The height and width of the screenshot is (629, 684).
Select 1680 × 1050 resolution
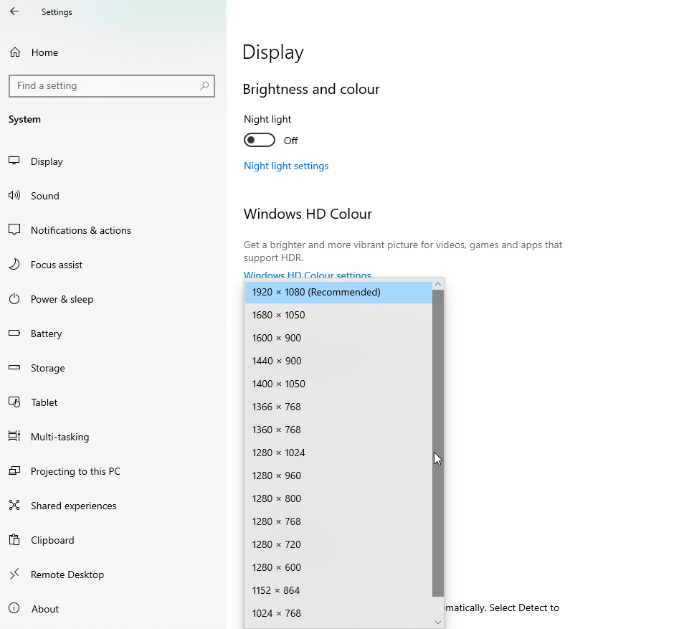pyautogui.click(x=338, y=315)
